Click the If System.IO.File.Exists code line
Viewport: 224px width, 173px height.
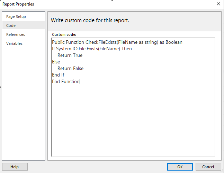(x=92, y=49)
